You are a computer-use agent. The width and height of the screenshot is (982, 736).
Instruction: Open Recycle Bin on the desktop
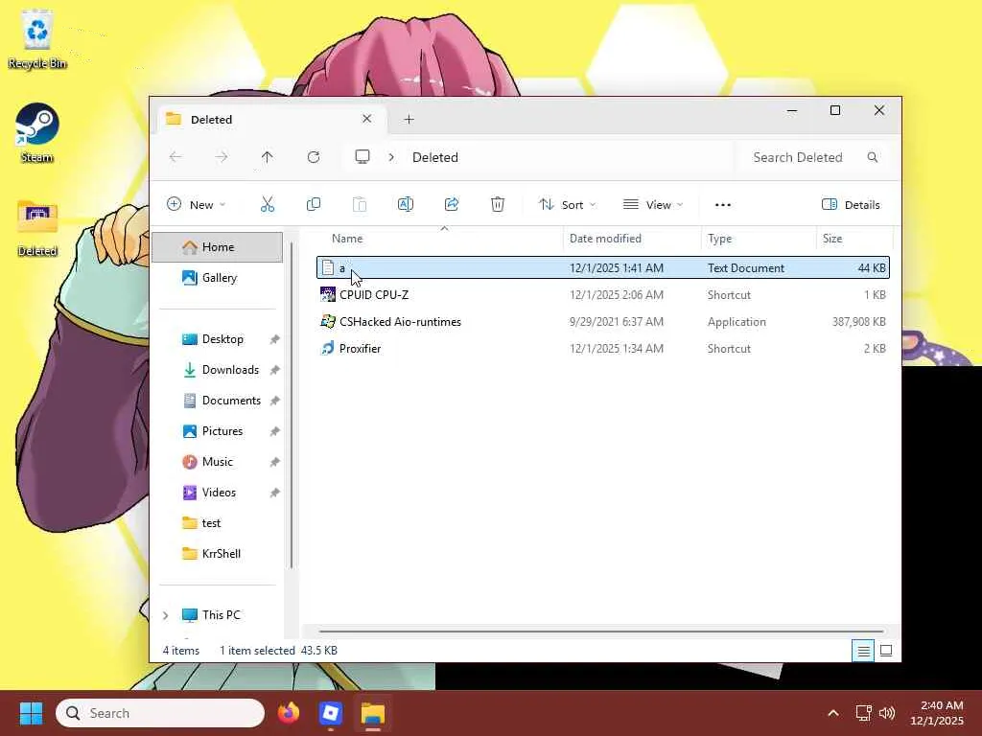[x=37, y=39]
